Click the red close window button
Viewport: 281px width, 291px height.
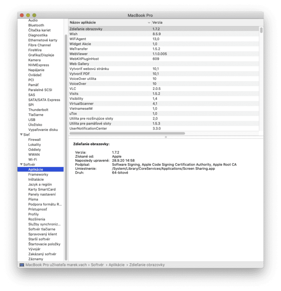point(21,15)
